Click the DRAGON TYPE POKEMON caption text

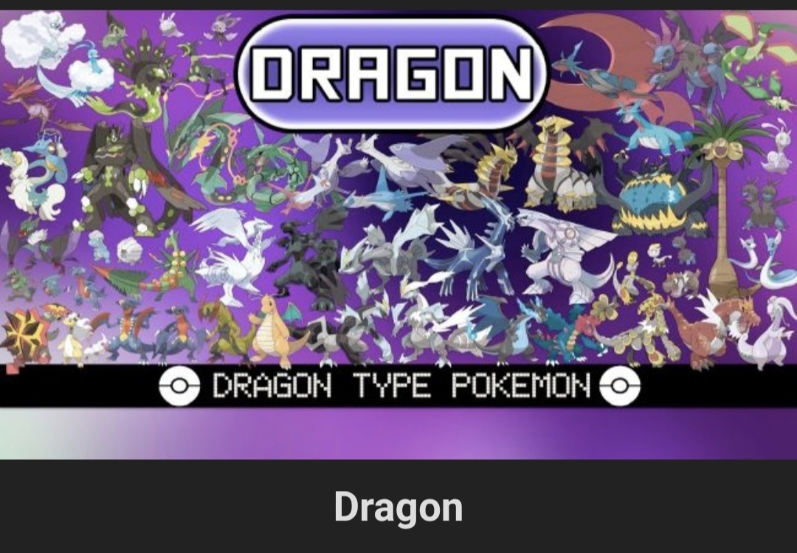401,385
